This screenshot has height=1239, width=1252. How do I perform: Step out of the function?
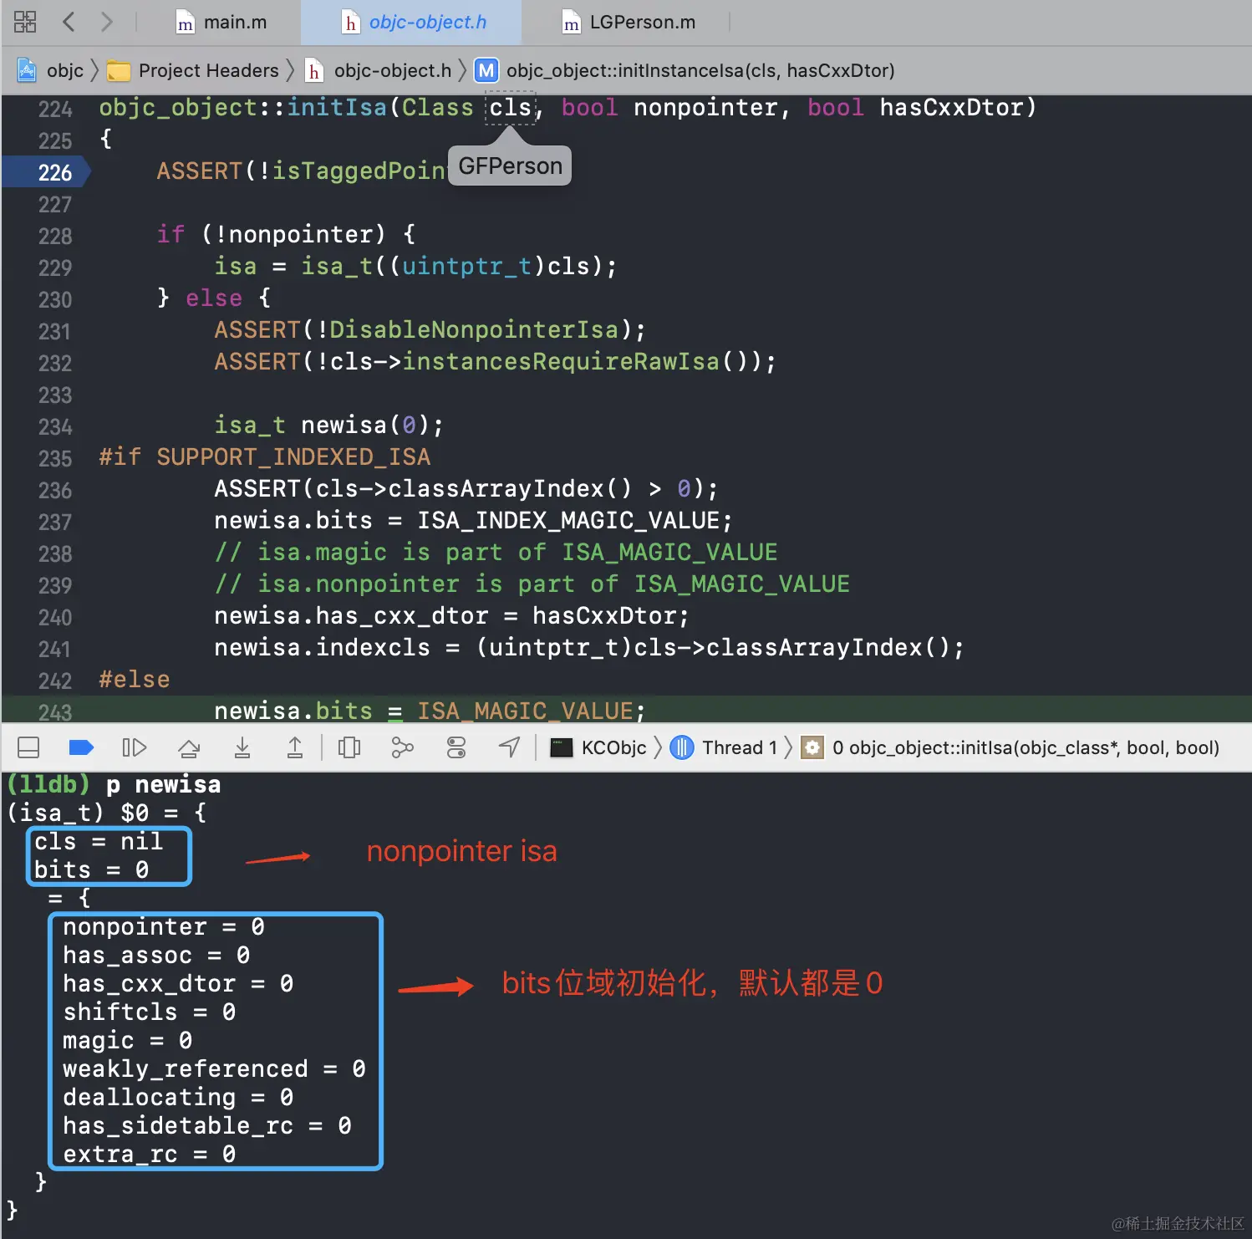[x=295, y=747]
